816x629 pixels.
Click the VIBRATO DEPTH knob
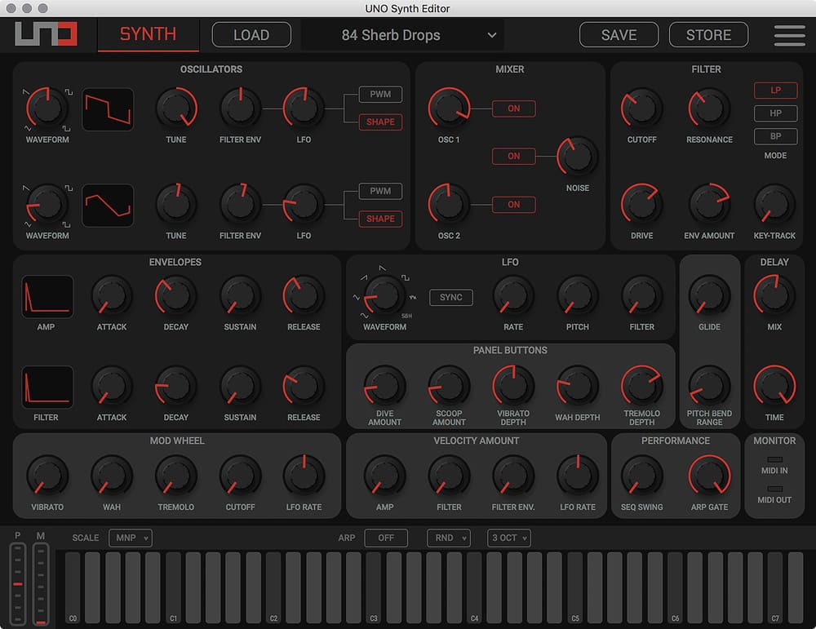pos(513,386)
